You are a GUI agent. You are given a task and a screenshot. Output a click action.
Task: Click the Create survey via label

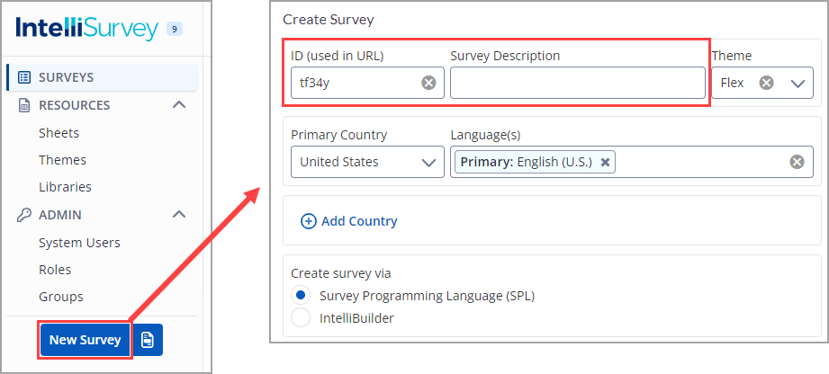coord(340,273)
